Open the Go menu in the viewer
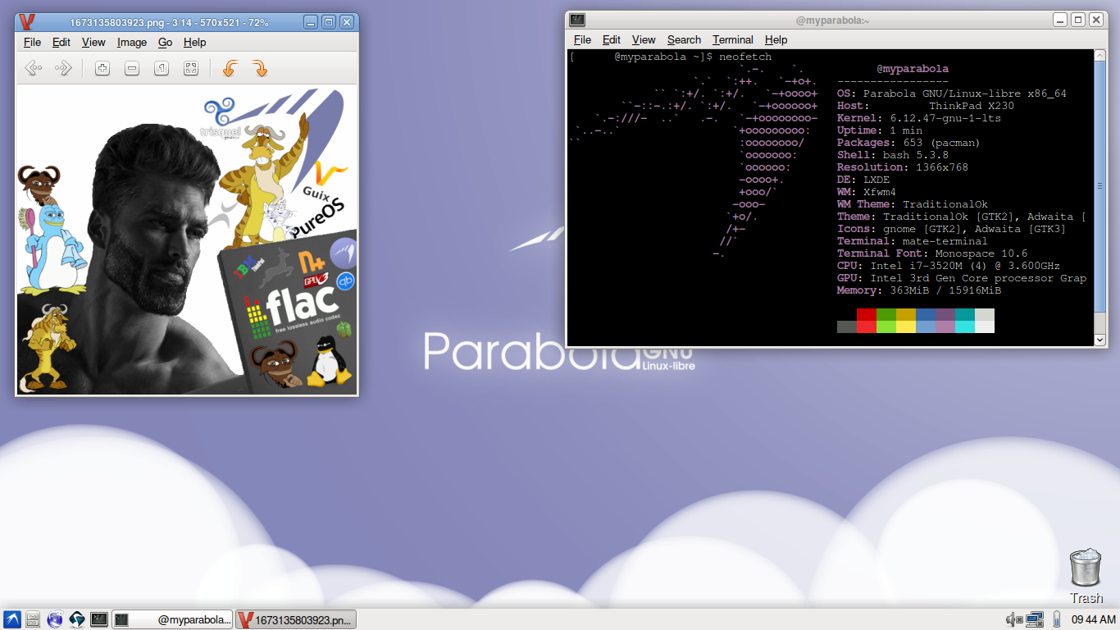The image size is (1120, 630). point(165,42)
